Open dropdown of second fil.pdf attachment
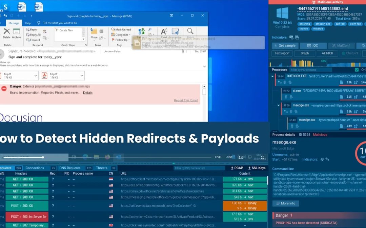This screenshot has height=228, width=366. coord(82,76)
